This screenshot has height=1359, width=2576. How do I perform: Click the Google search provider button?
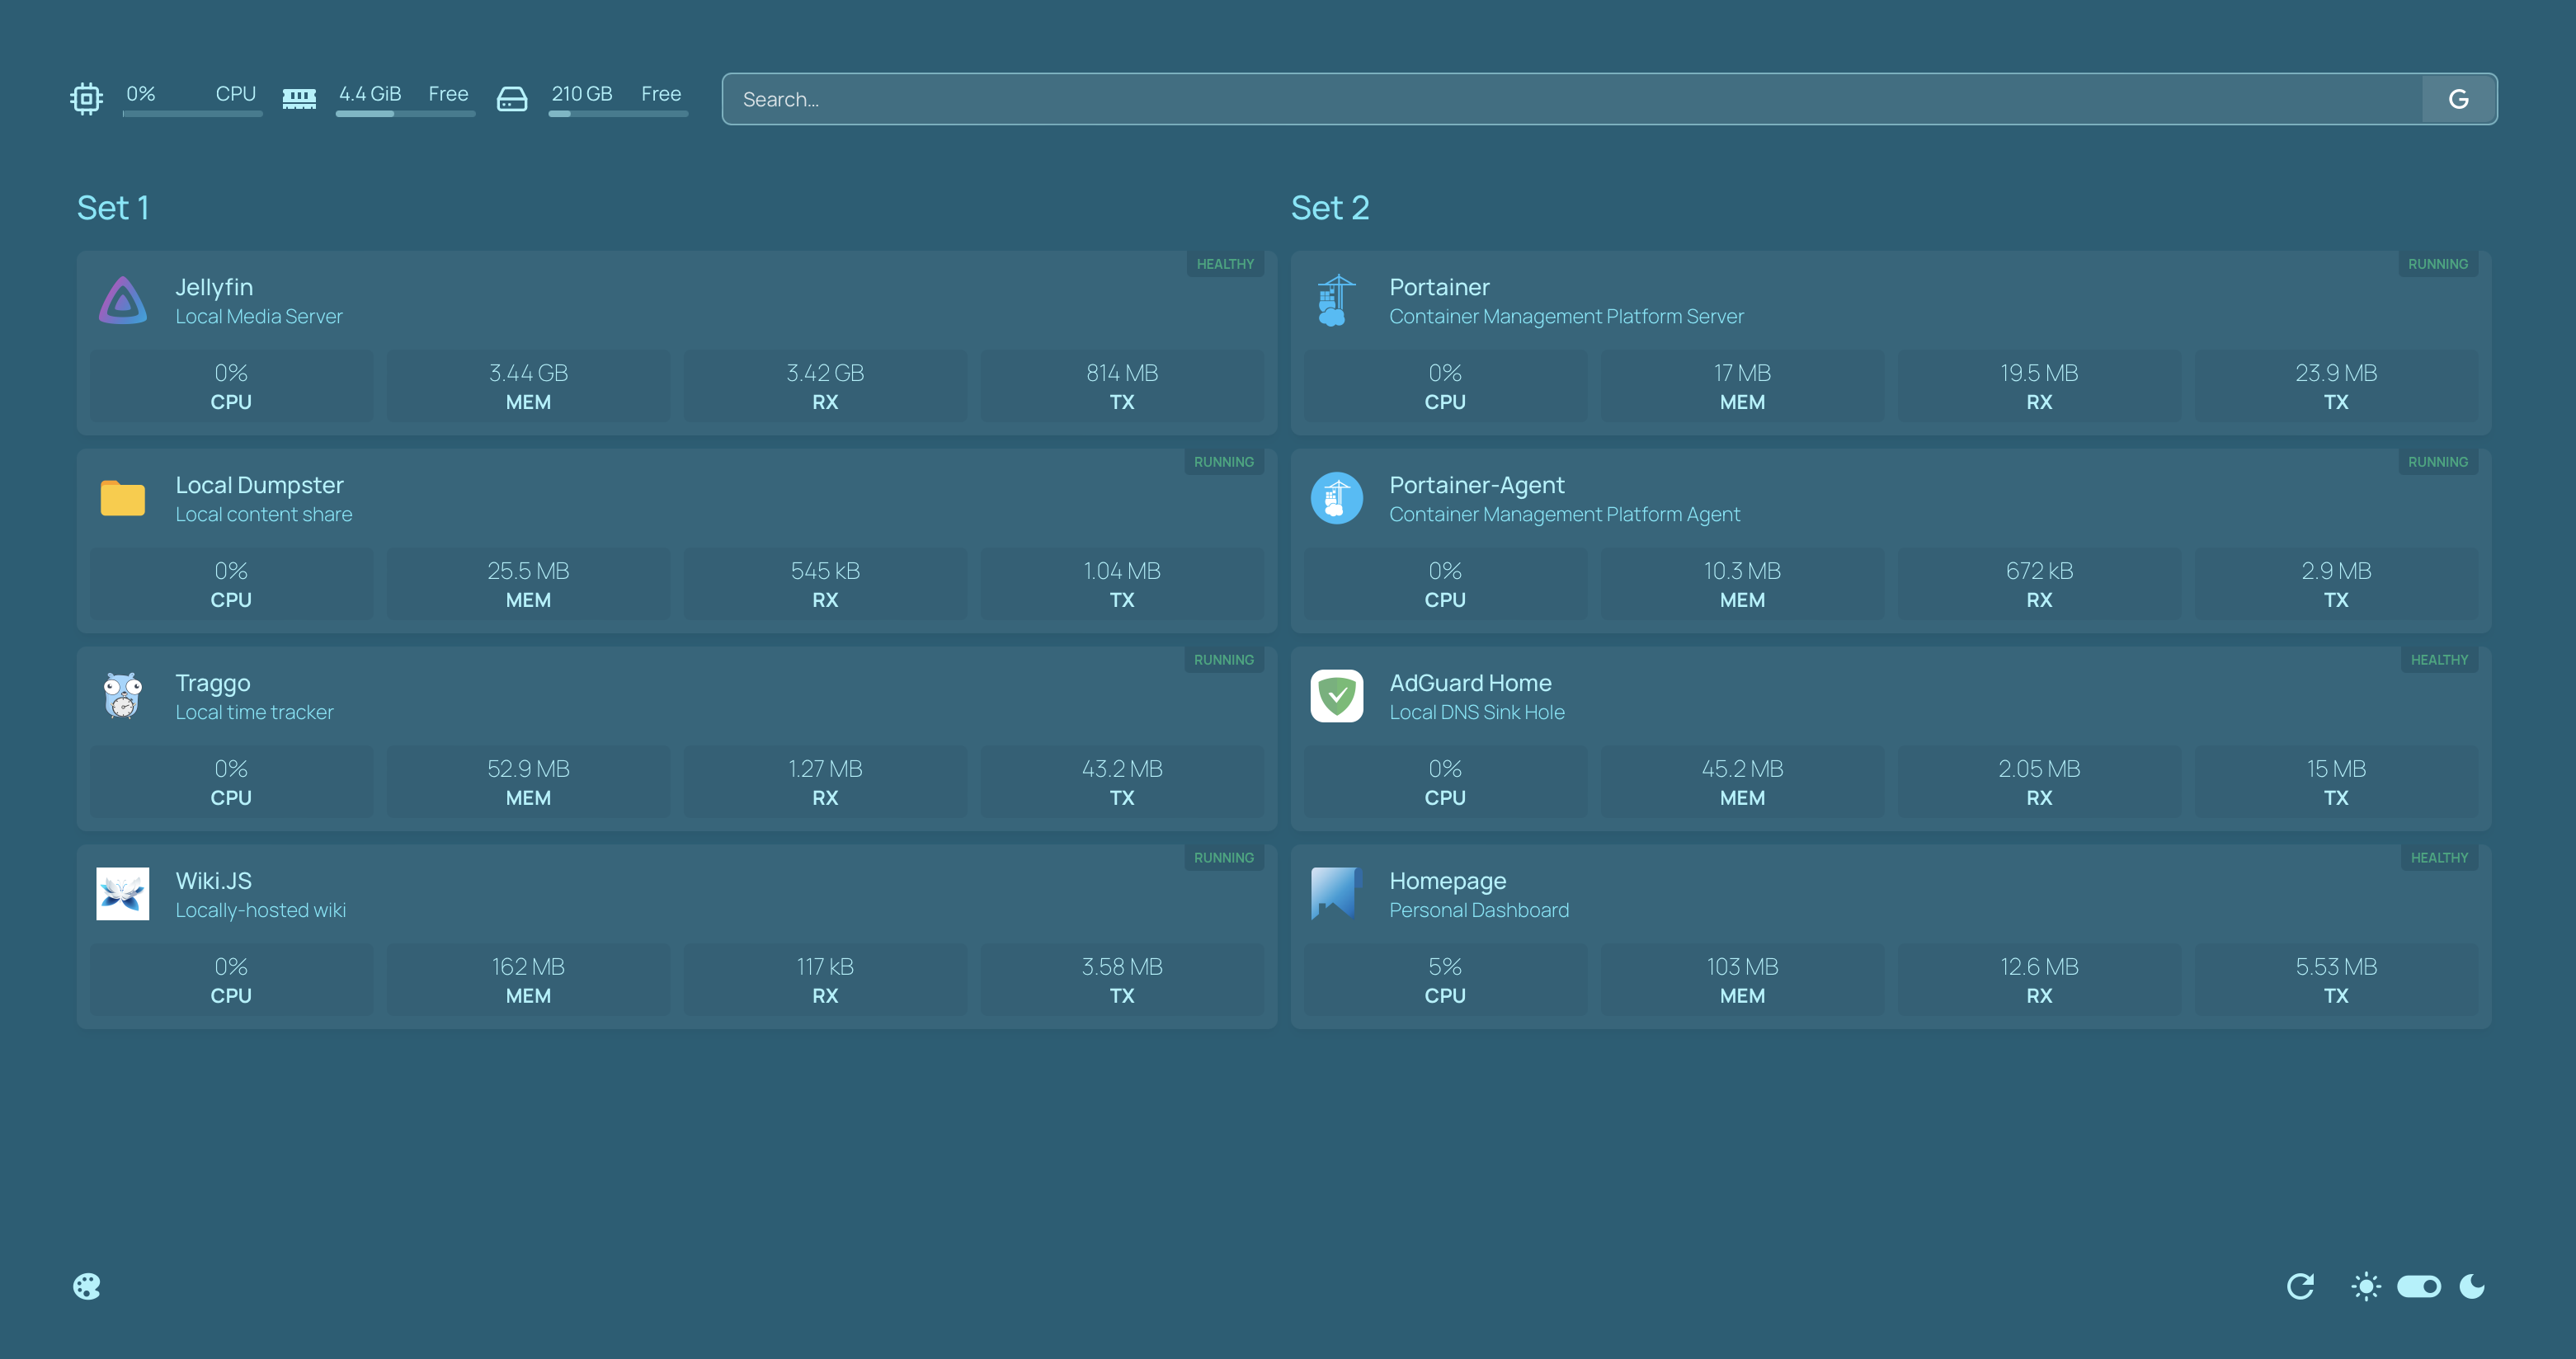(2458, 99)
